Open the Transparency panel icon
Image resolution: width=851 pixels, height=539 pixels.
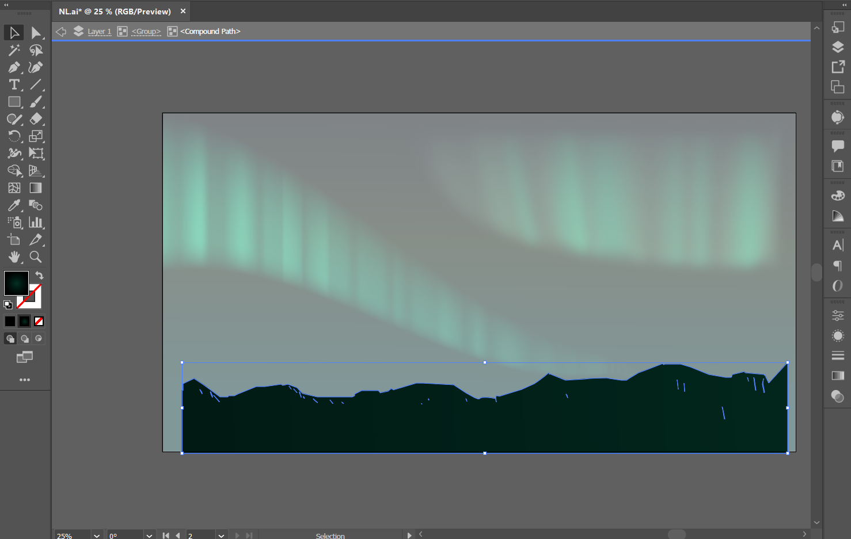838,396
